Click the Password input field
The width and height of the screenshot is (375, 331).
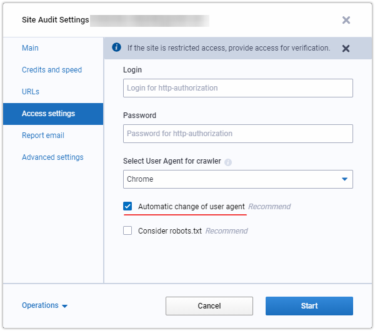pyautogui.click(x=237, y=134)
